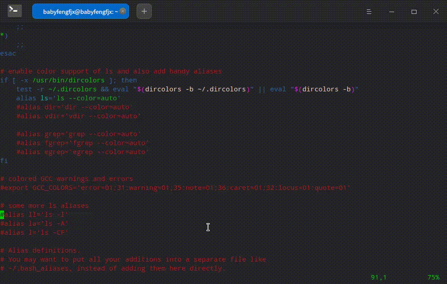Click the 75% scroll indicator in status line
The height and width of the screenshot is (284, 447).
pos(433,277)
